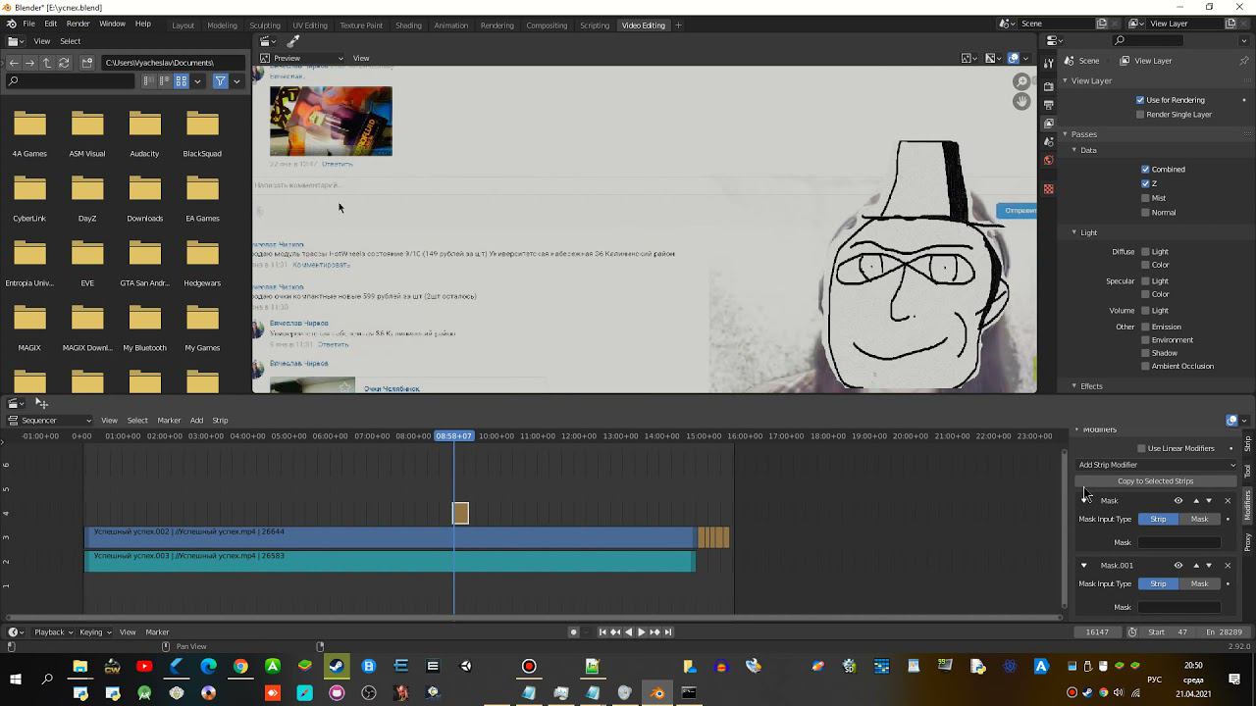Enable the Normal pass checkbox
Image resolution: width=1256 pixels, height=706 pixels.
pos(1145,213)
